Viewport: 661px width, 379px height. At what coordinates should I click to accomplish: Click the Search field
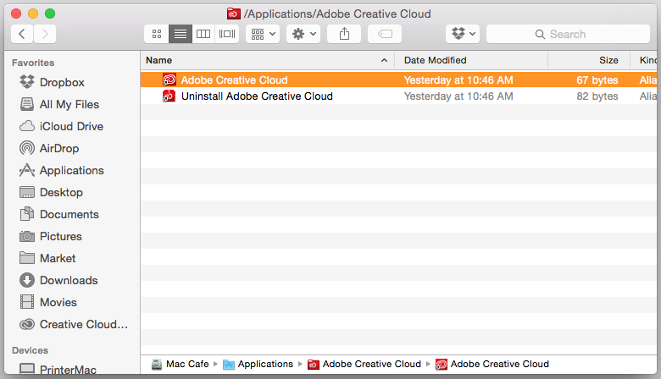pyautogui.click(x=568, y=34)
